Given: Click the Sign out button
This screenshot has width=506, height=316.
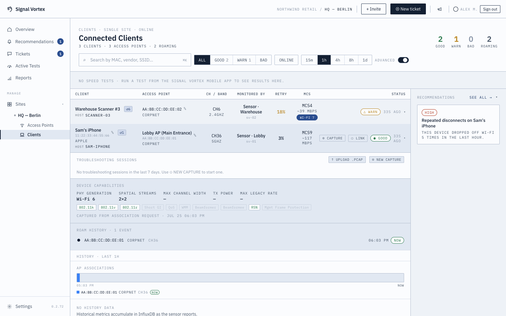Looking at the screenshot, I should pyautogui.click(x=490, y=9).
